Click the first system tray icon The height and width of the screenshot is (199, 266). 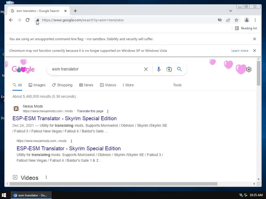coord(241,195)
